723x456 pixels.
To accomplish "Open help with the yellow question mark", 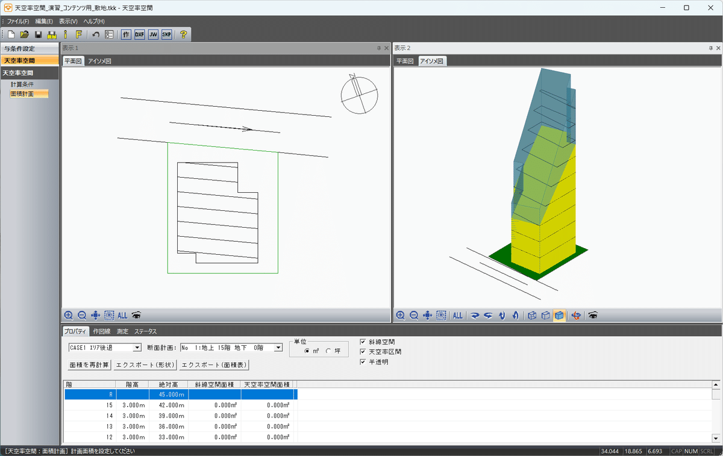I will pos(183,34).
